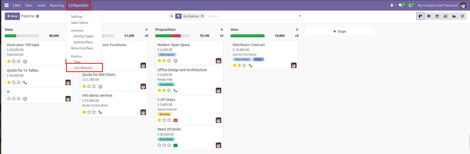Open phone activity on Distributor Contract
The image size is (470, 154).
click(x=251, y=65)
